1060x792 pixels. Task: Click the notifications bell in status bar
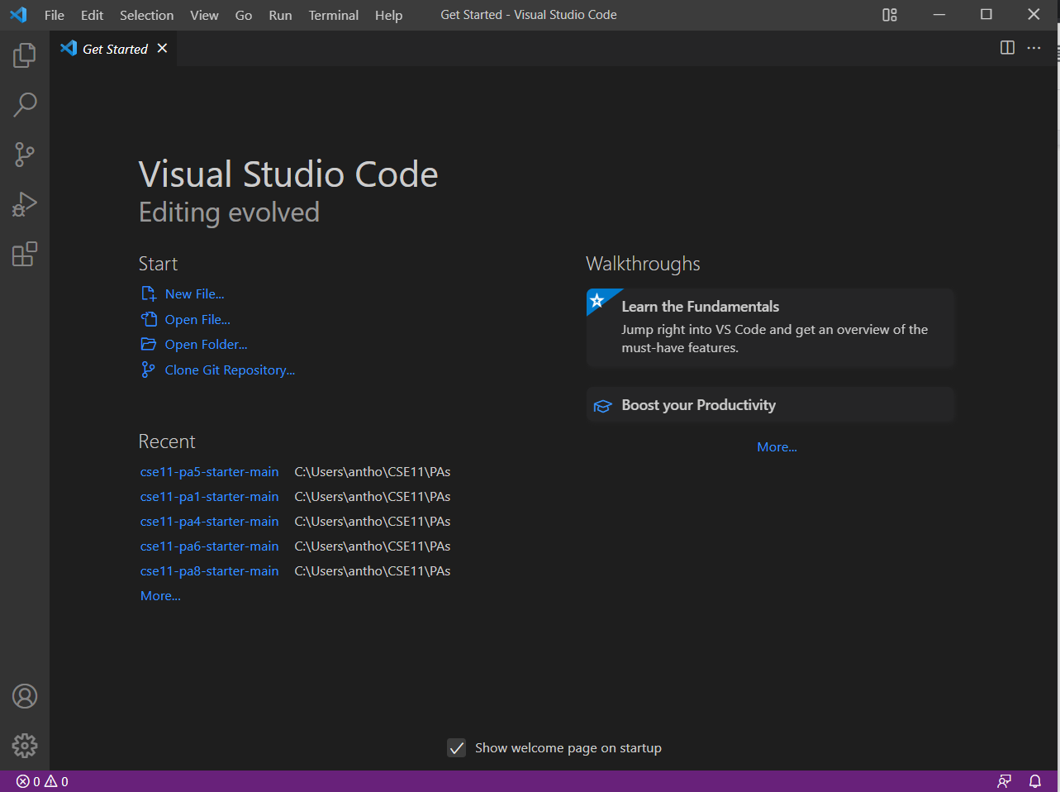click(x=1034, y=781)
